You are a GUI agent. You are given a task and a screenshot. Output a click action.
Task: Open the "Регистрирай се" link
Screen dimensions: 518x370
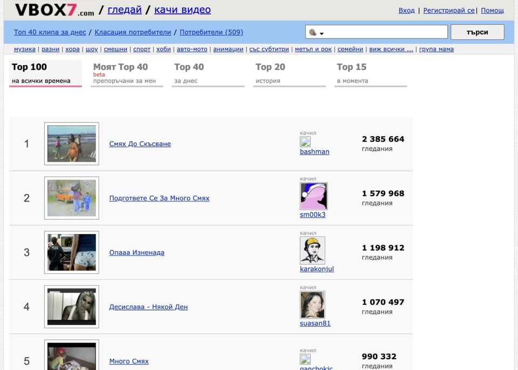(449, 10)
